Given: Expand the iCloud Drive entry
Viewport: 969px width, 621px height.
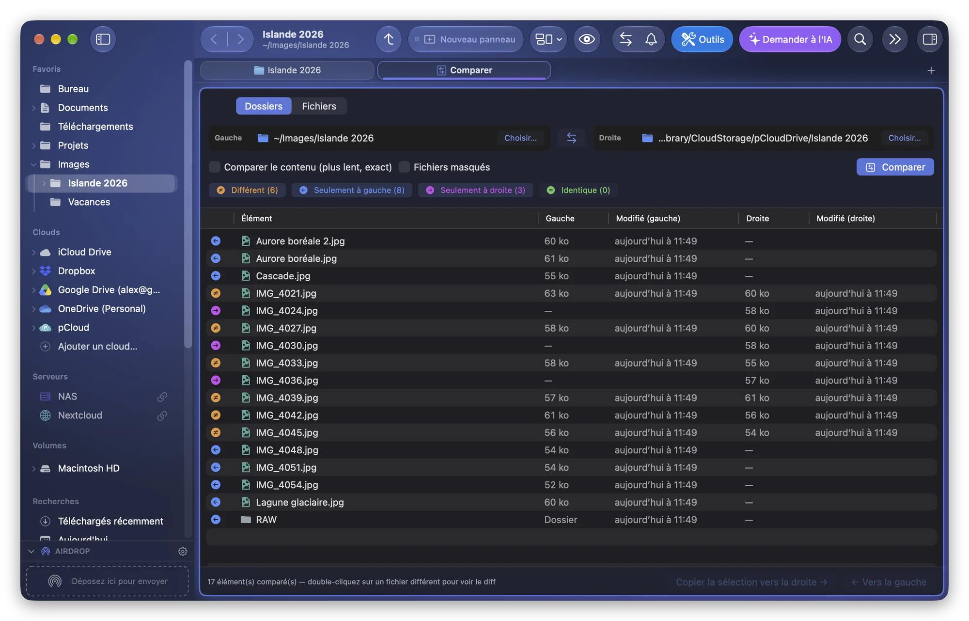Looking at the screenshot, I should point(34,253).
